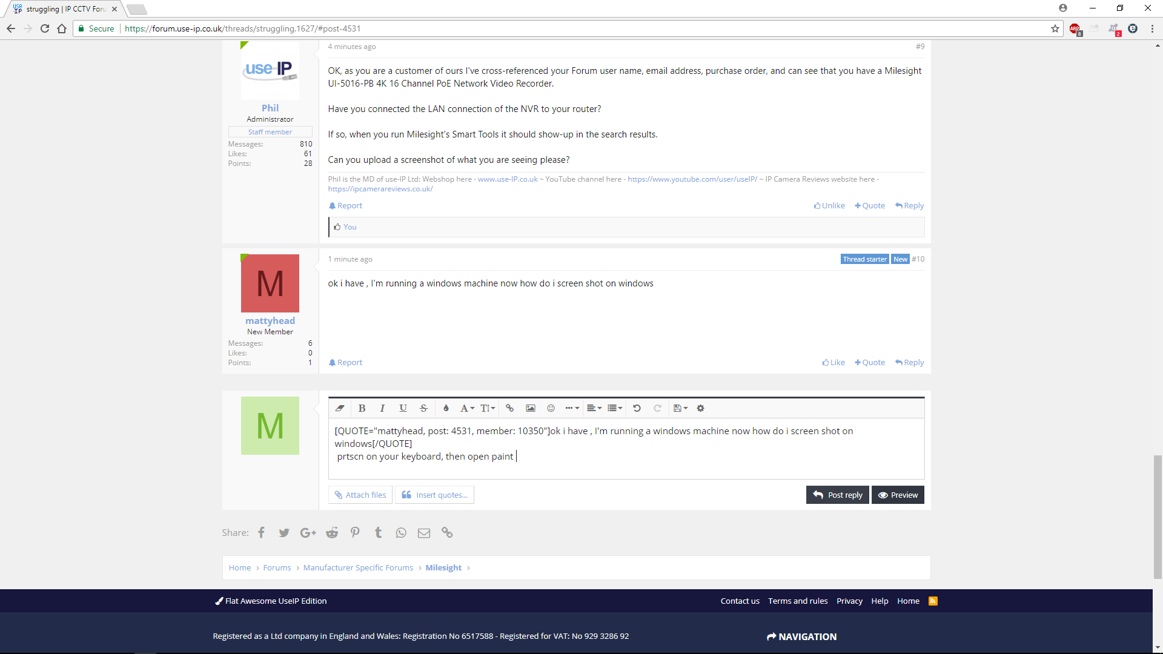Share thread via Reddit icon
1163x654 pixels.
(x=331, y=533)
